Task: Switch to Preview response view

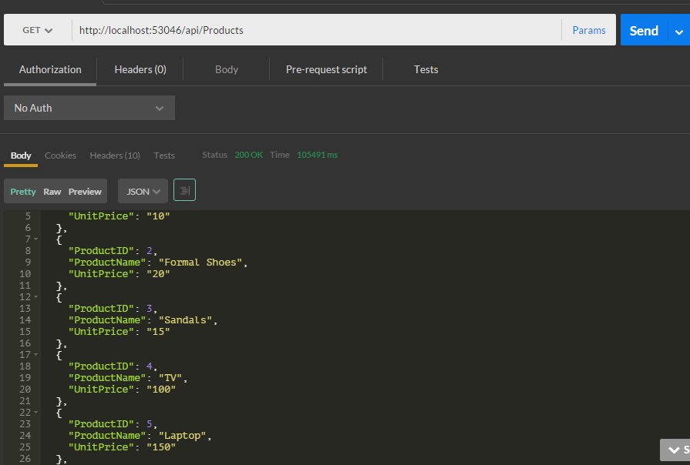Action: 85,192
